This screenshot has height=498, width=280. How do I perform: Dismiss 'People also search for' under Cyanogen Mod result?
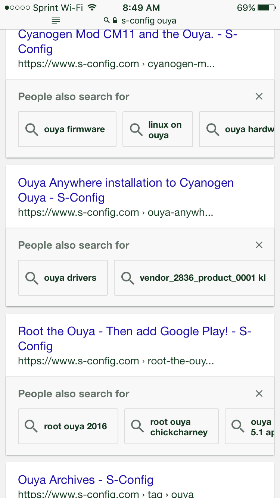259,96
